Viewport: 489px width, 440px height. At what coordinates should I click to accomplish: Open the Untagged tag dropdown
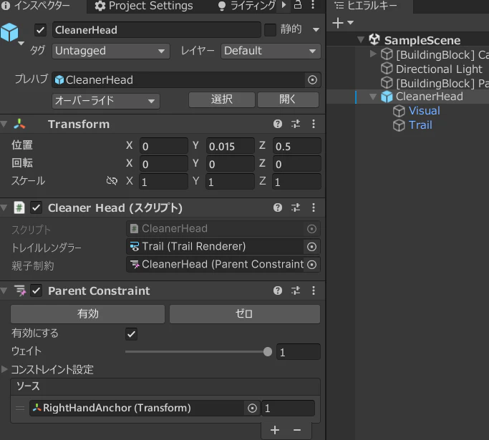click(111, 51)
